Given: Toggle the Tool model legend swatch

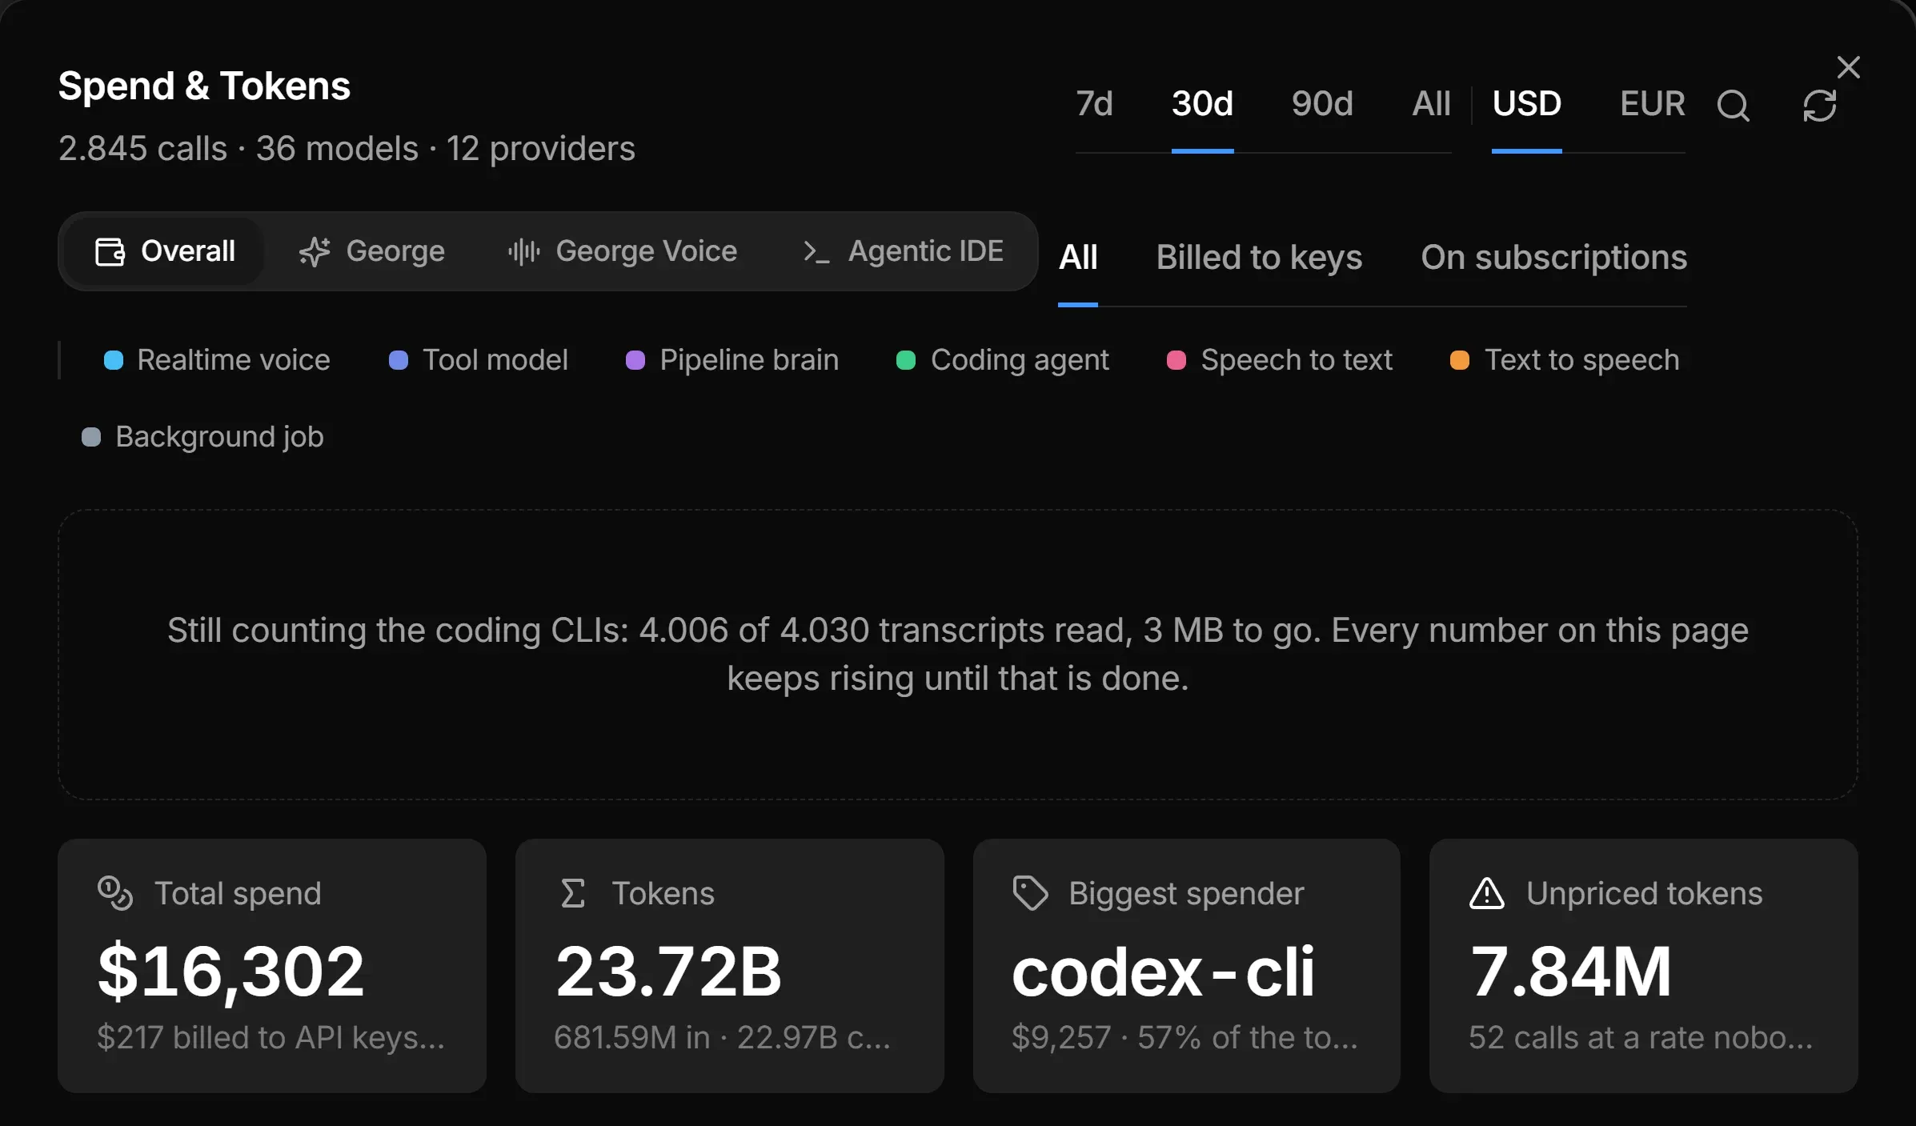Looking at the screenshot, I should [399, 360].
